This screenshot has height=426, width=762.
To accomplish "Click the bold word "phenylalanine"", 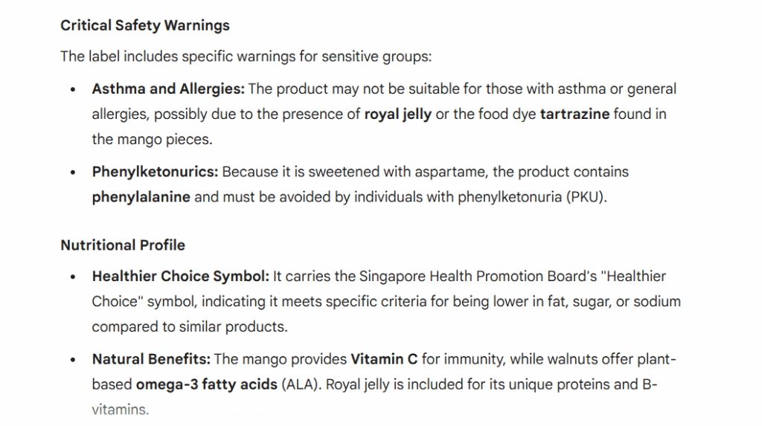I will [141, 198].
